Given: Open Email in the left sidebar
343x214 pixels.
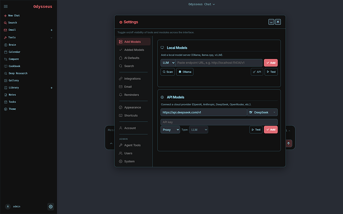Looking at the screenshot, I should (10, 30).
